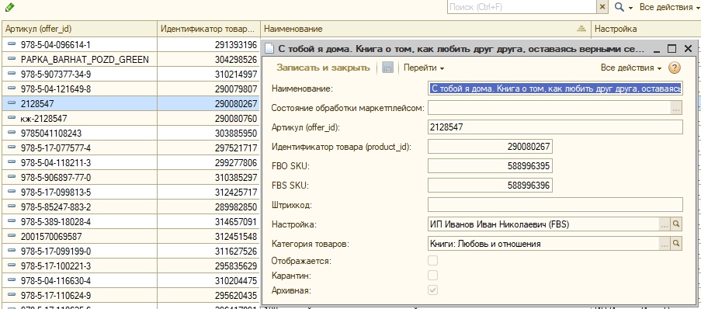Click the product_id field with 290080267
This screenshot has width=701, height=309.
[490, 146]
